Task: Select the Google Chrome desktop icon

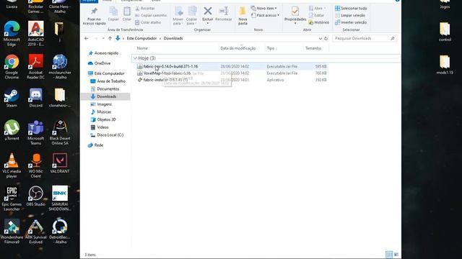Action: [x=12, y=67]
